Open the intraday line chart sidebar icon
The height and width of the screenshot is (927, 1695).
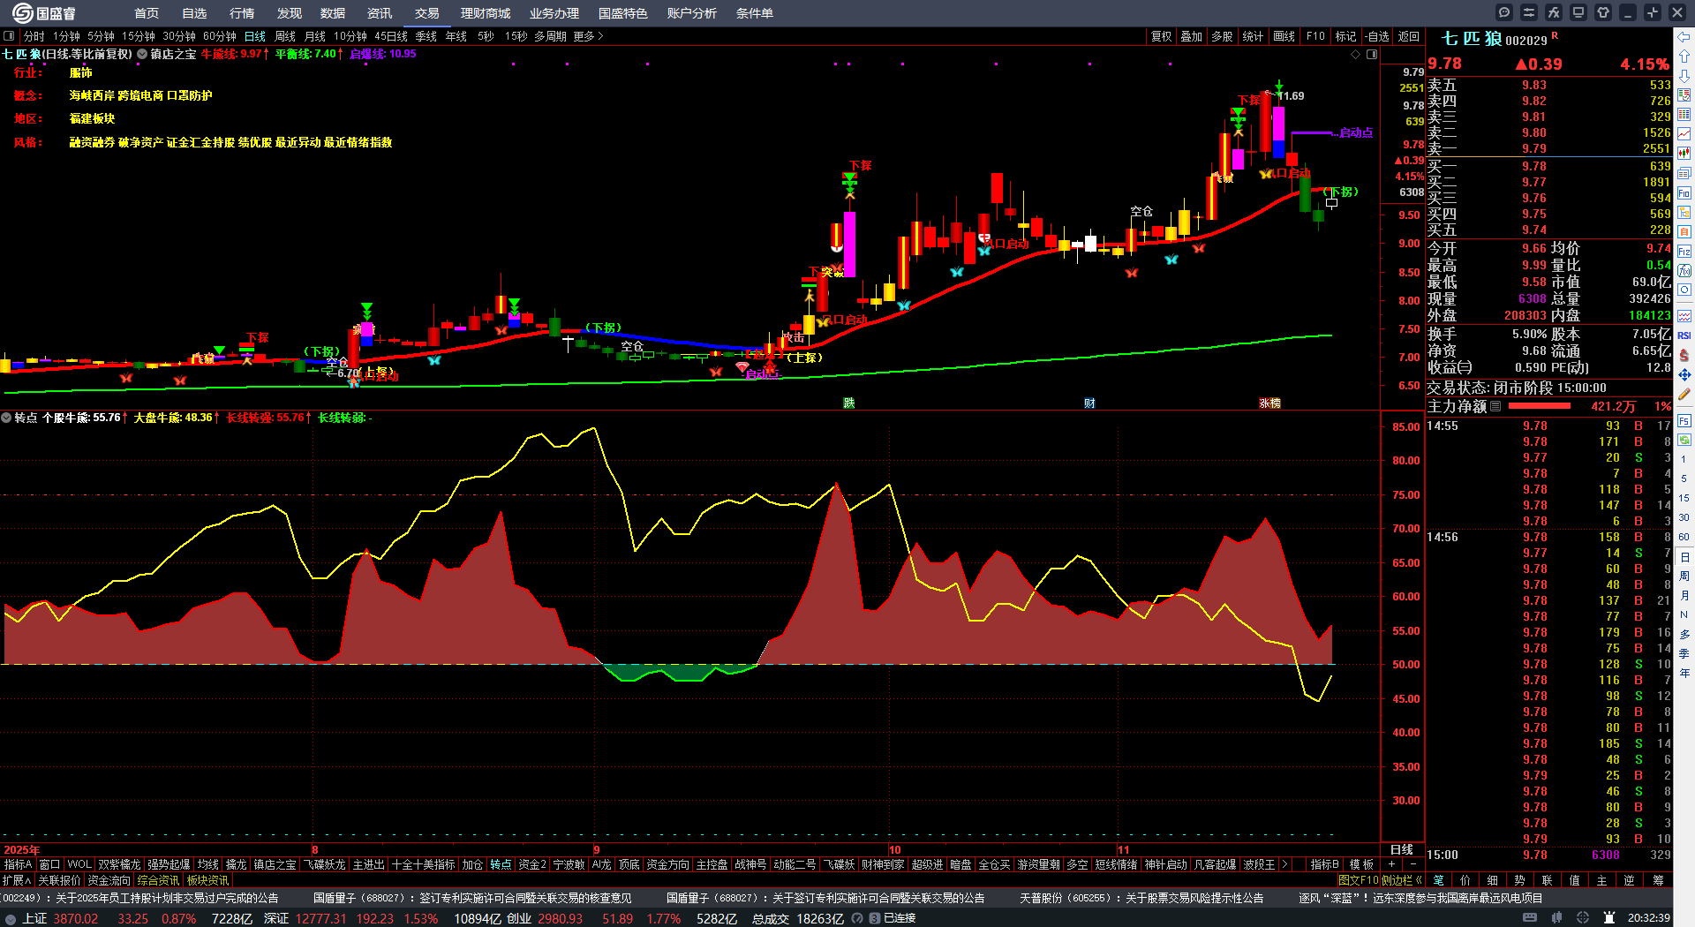pos(1684,134)
